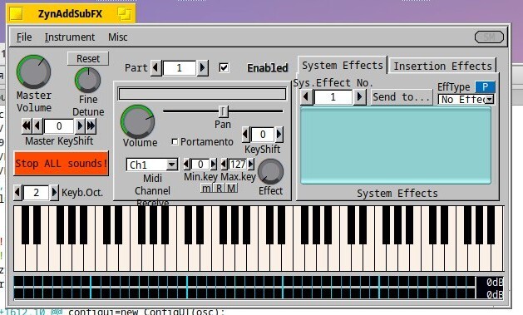Click the Reset fine detune button
This screenshot has height=315, width=523.
point(88,58)
